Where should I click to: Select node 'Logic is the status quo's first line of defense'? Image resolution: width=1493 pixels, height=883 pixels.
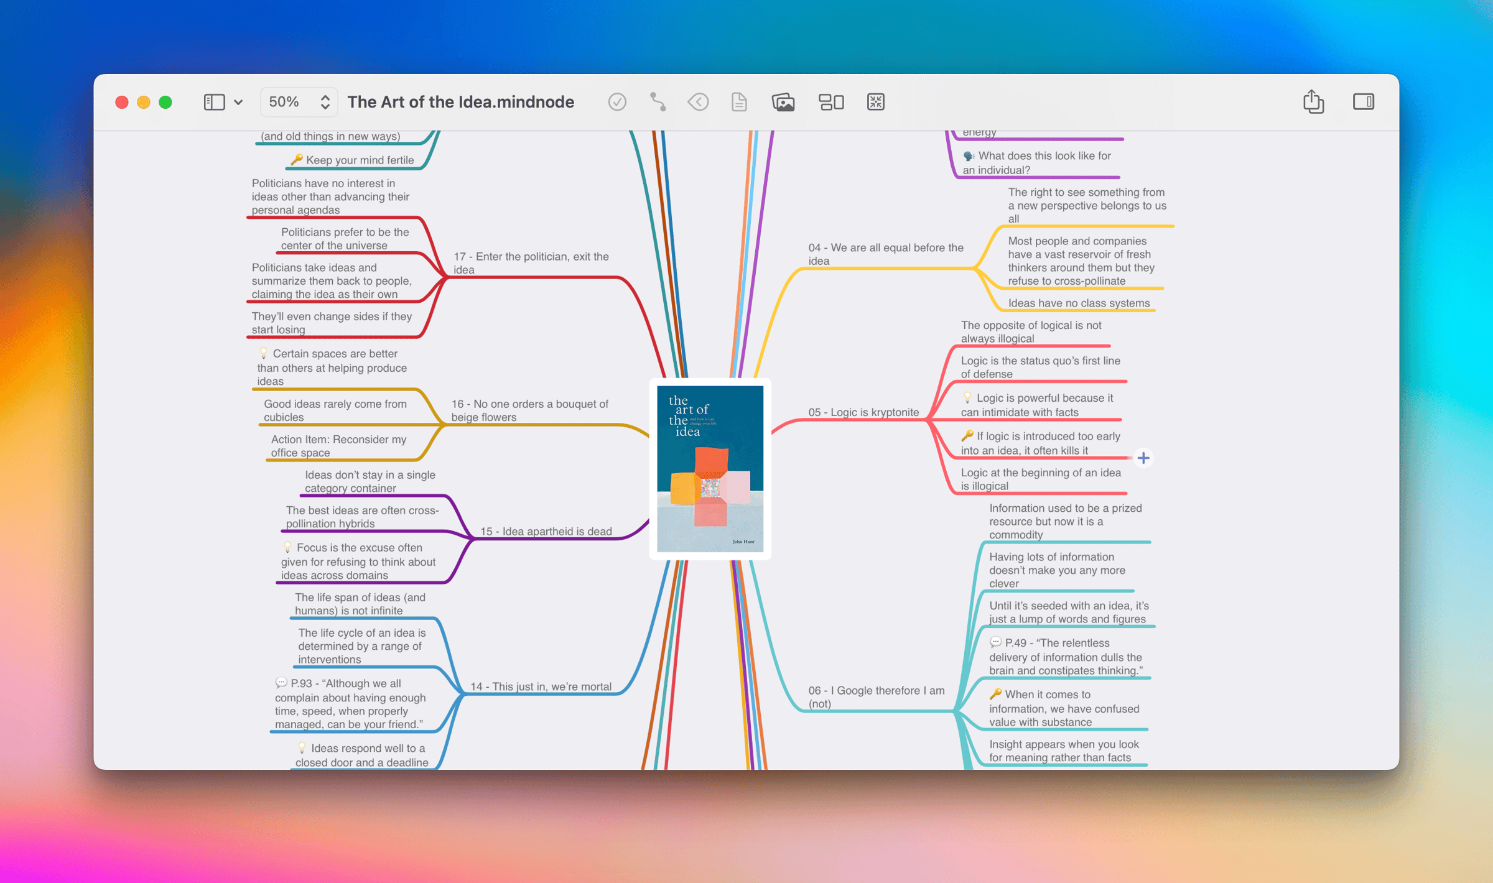coord(1040,367)
